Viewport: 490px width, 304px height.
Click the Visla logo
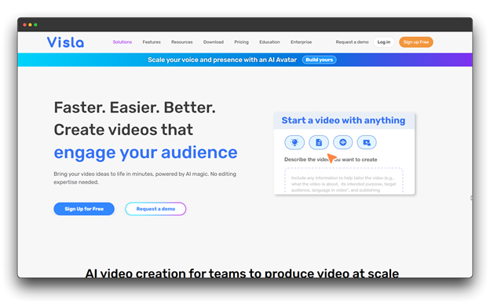[x=65, y=42]
